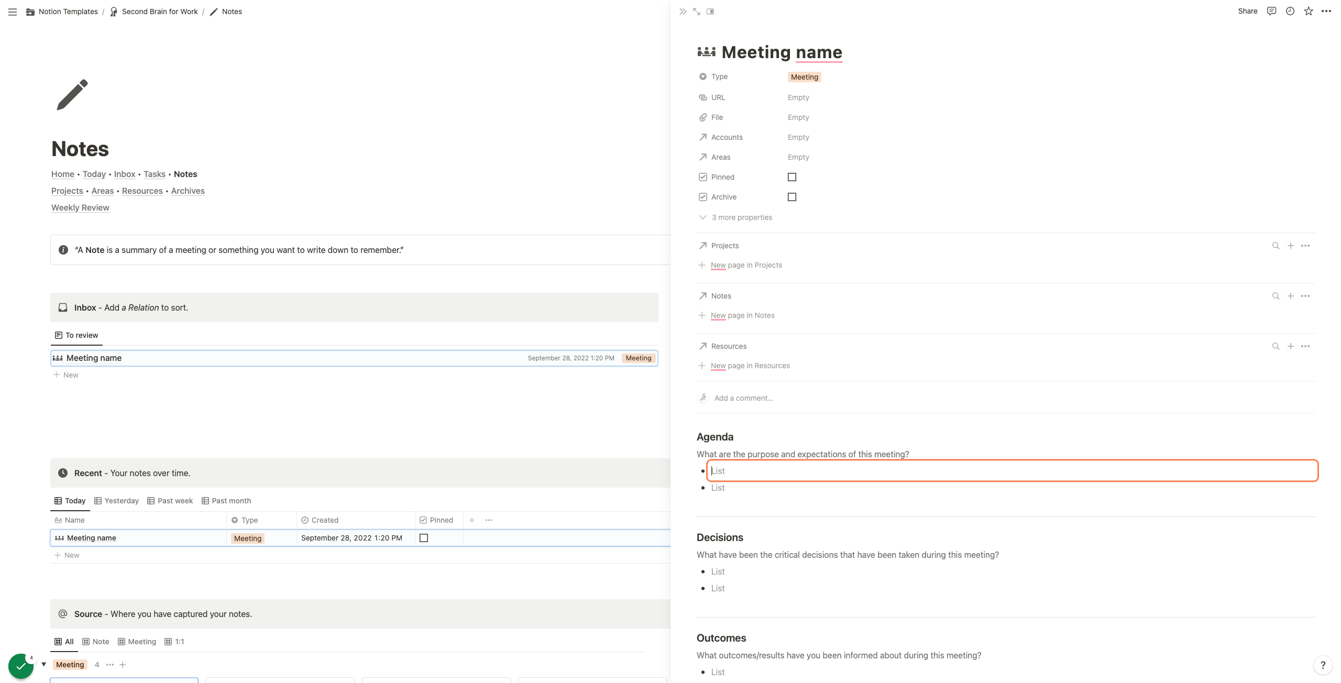Add new item via plus in Notes section

1291,296
